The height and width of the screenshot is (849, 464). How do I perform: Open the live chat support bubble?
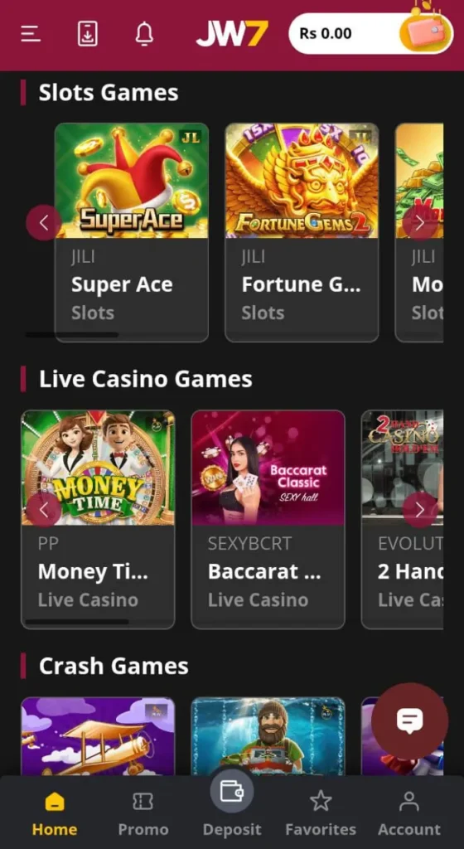click(x=409, y=721)
